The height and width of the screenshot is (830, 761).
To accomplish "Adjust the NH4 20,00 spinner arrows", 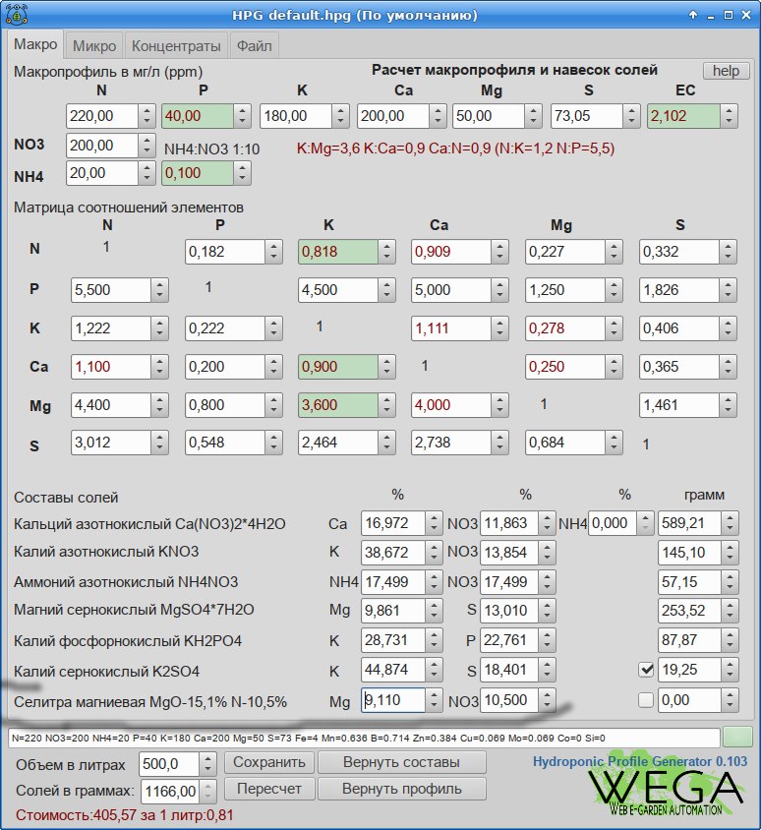I will 146,173.
